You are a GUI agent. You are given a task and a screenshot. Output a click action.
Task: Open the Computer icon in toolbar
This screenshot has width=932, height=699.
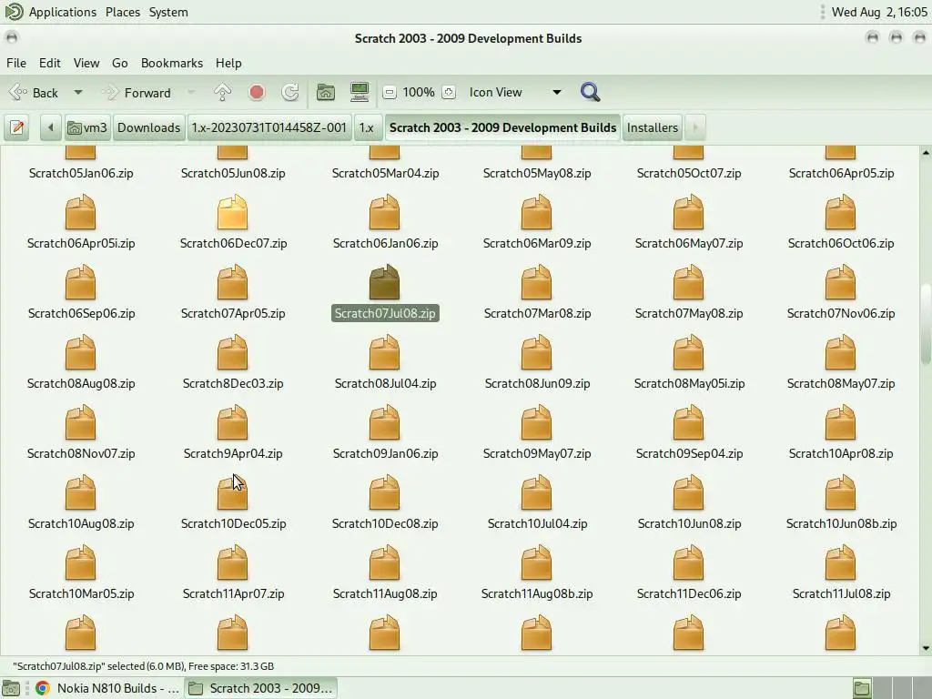coord(360,92)
